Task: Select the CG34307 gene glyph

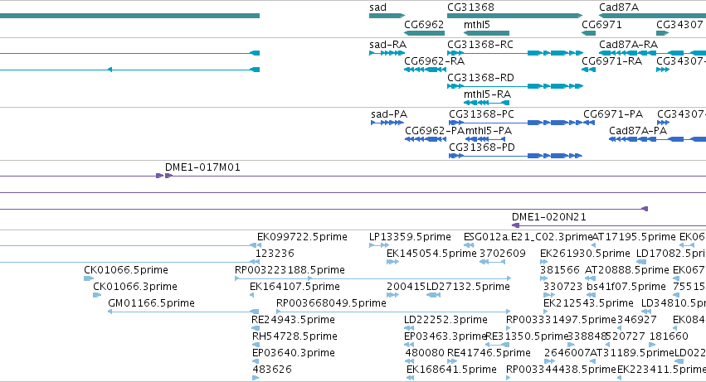Action: point(663,33)
